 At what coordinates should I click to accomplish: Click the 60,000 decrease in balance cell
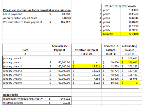111,62
